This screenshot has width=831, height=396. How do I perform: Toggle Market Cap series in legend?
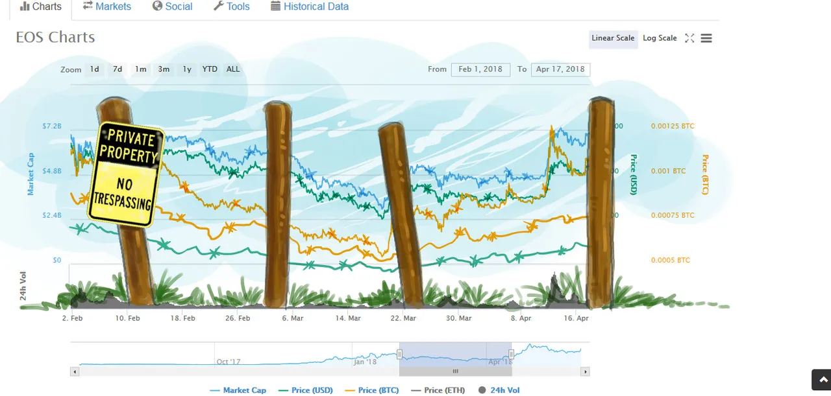tap(238, 390)
